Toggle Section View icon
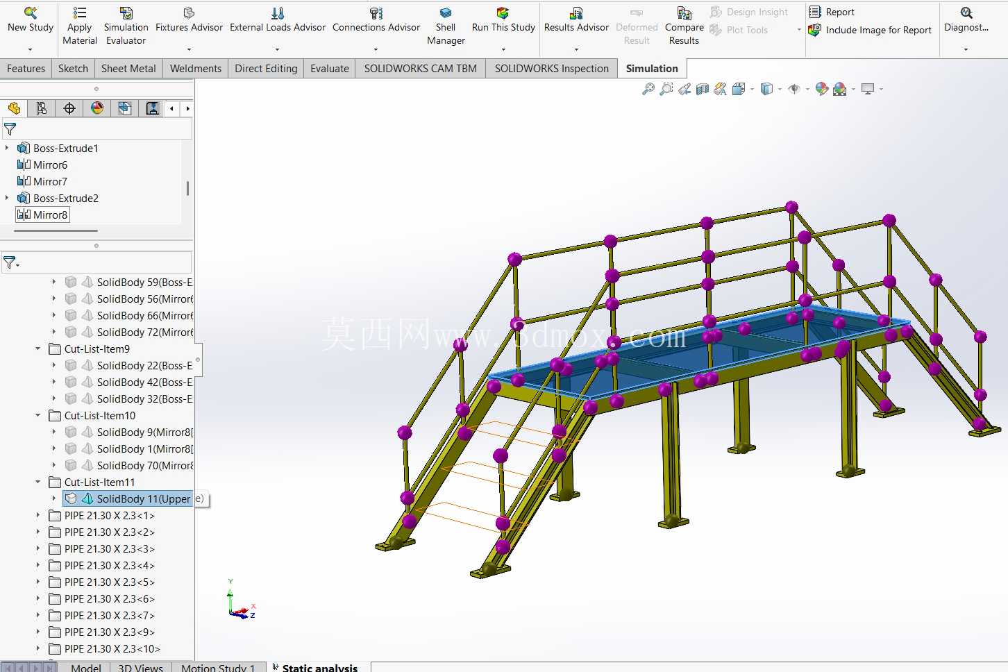The image size is (1008, 672). coord(703,89)
